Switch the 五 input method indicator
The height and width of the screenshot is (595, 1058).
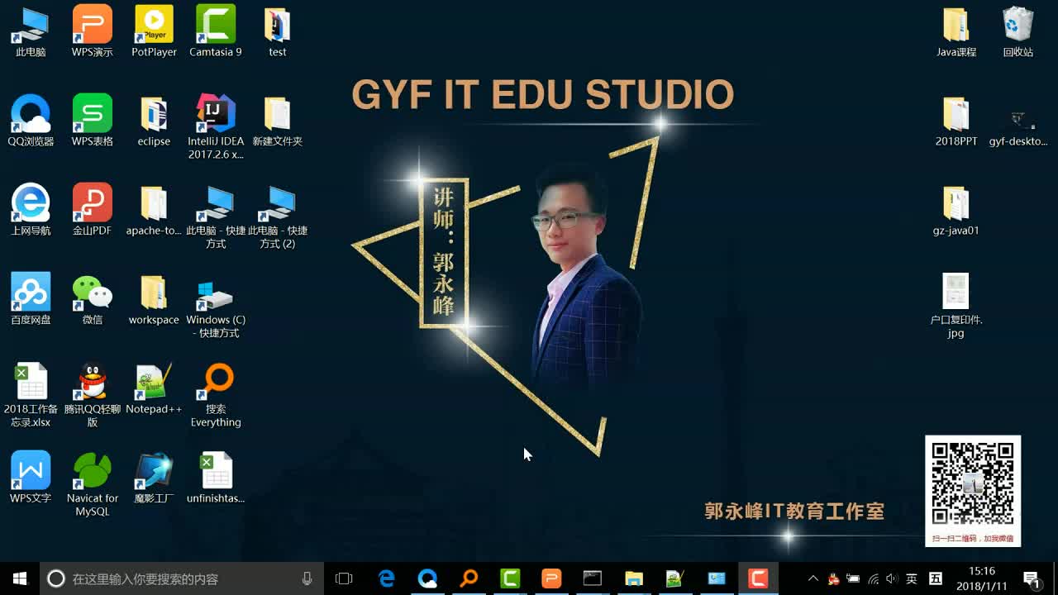(936, 578)
